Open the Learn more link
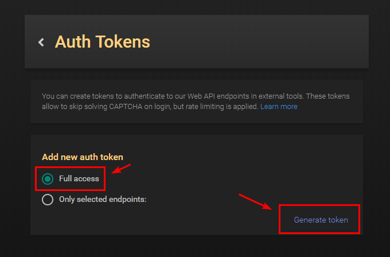The width and height of the screenshot is (390, 257). (x=279, y=106)
